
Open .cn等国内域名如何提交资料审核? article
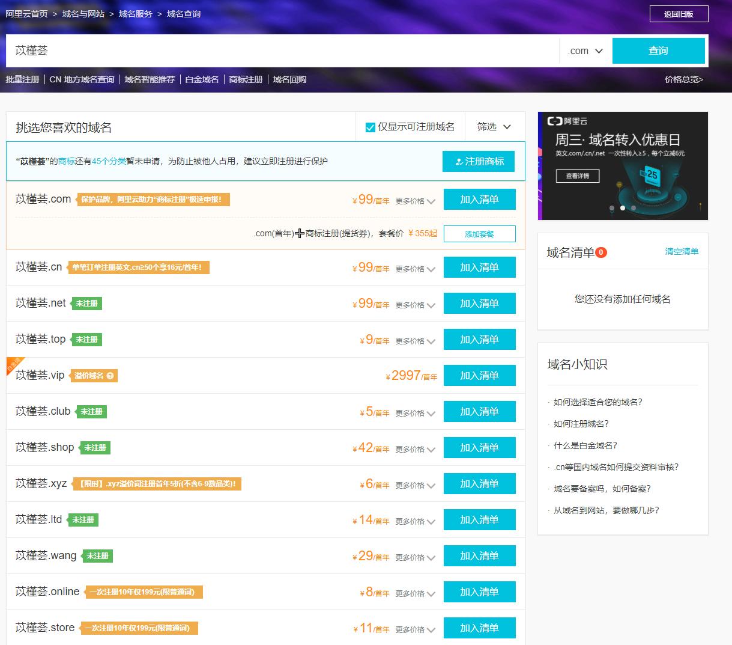coord(616,467)
